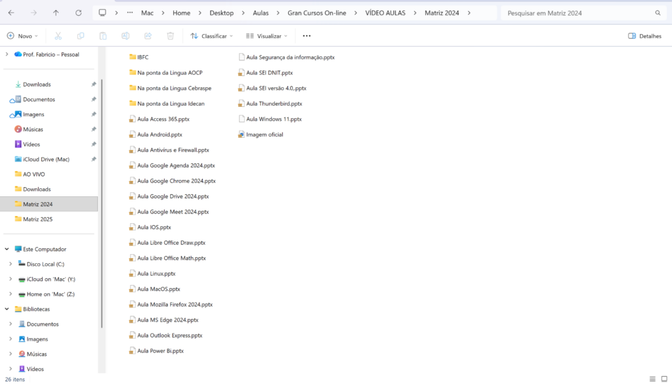Toggle the Detalhes pane button
Image resolution: width=672 pixels, height=384 pixels.
point(644,36)
